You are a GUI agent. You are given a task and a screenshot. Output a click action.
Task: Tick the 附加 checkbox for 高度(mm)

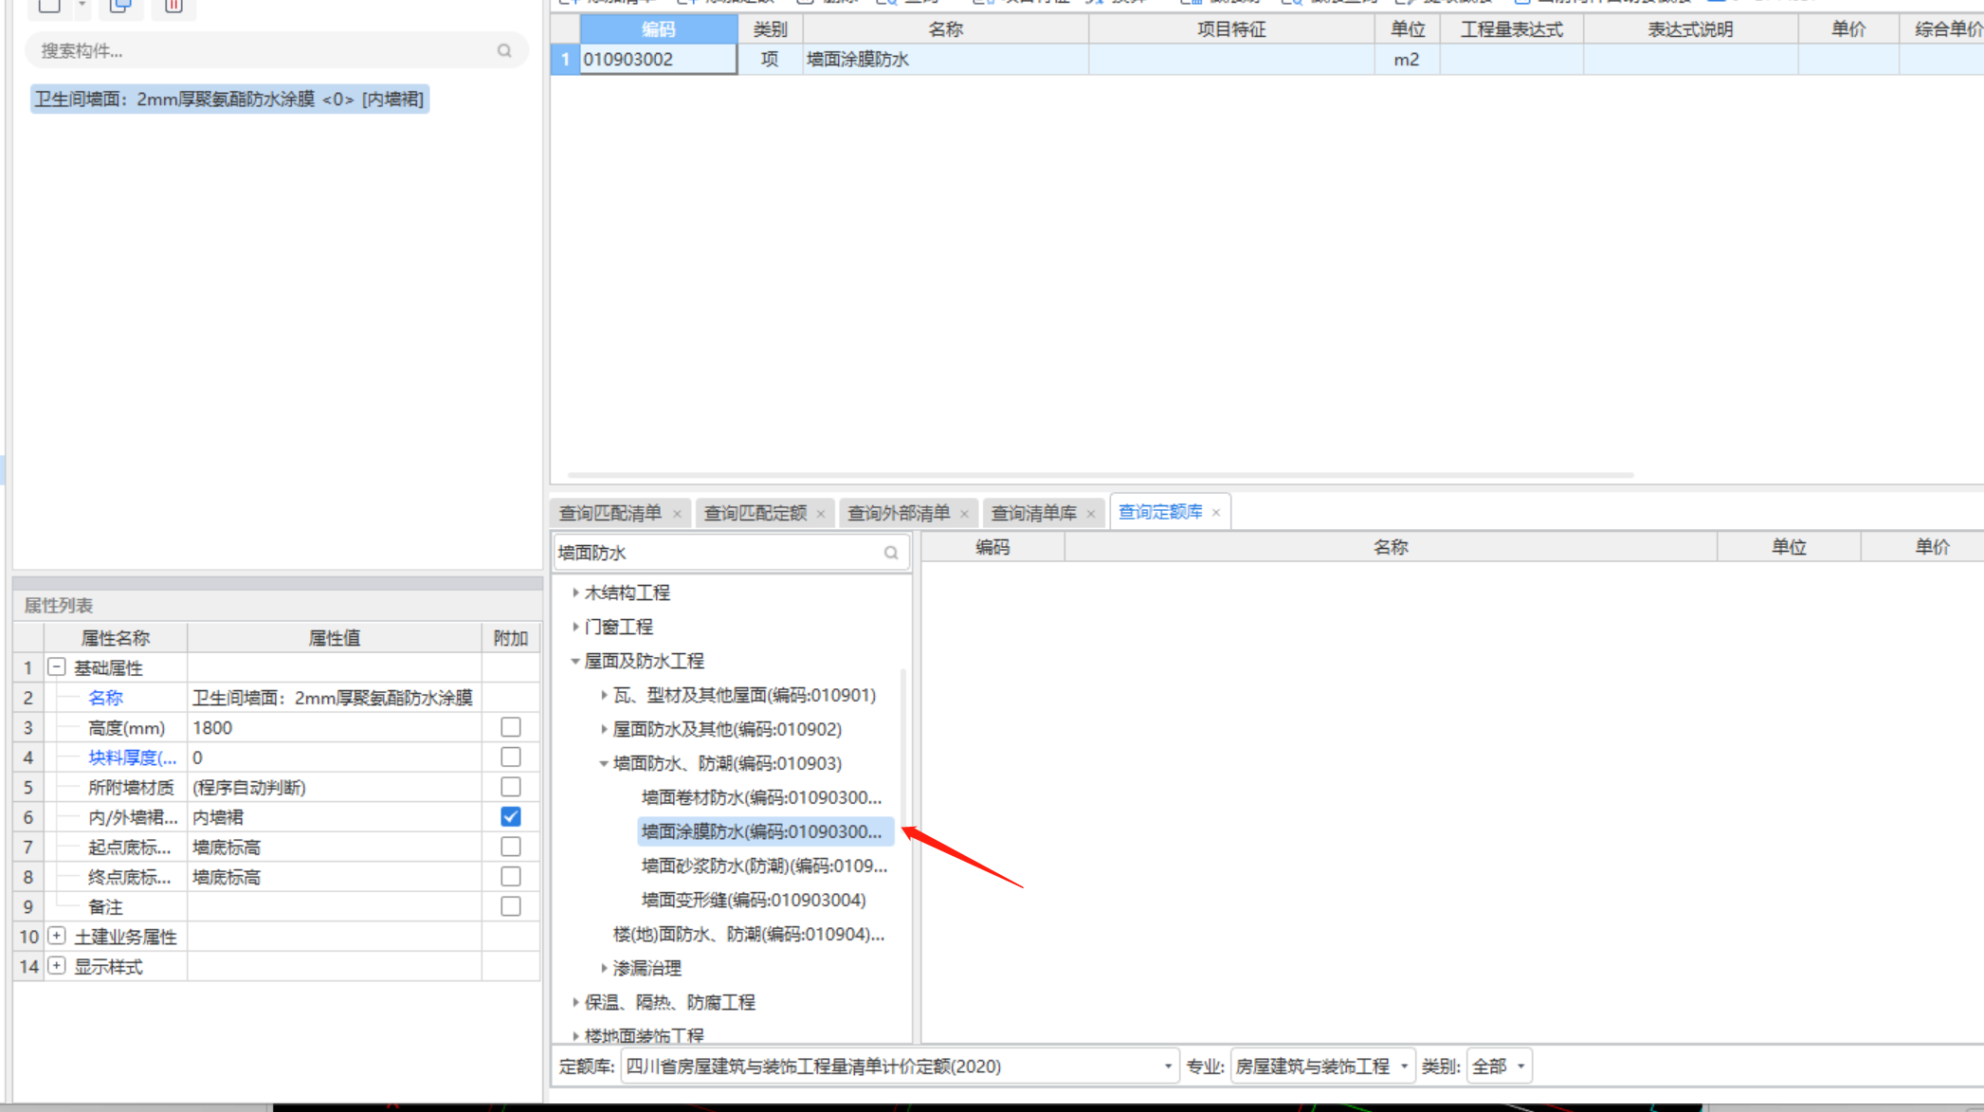(511, 727)
